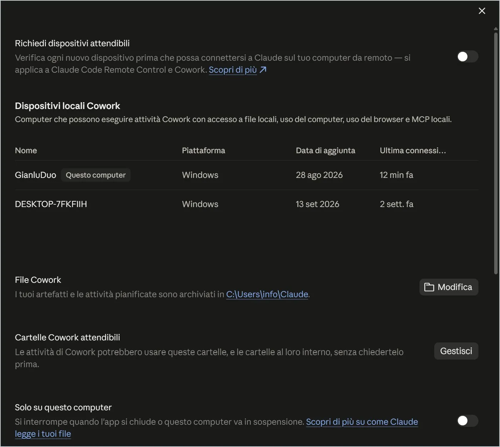Click the scrollbar up arrow
This screenshot has width=500, height=447.
(x=496, y=29)
